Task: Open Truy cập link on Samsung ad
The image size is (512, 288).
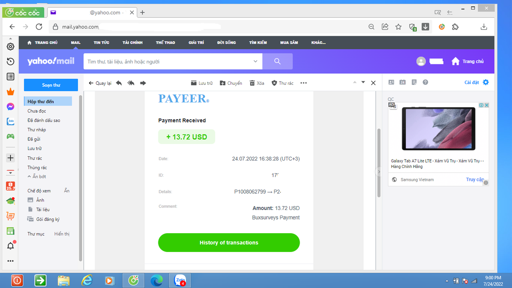Action: [x=475, y=180]
